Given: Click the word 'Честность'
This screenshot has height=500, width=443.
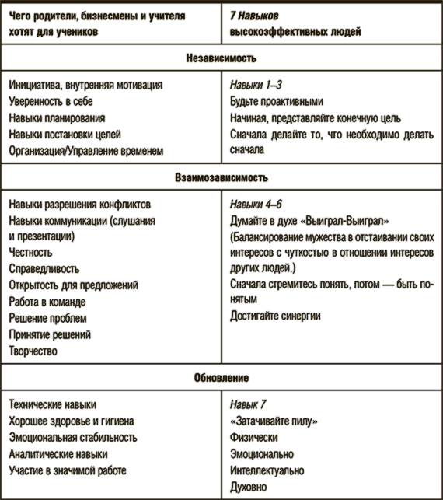Looking at the screenshot, I should 30,253.
